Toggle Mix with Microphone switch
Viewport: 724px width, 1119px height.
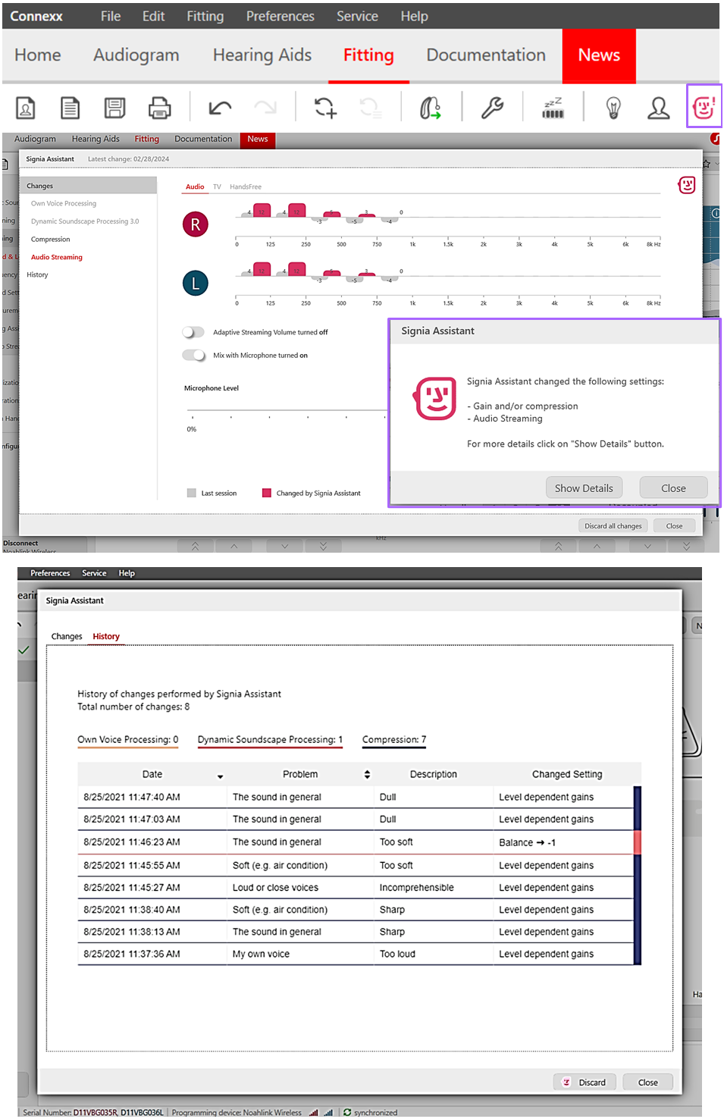pyautogui.click(x=194, y=356)
